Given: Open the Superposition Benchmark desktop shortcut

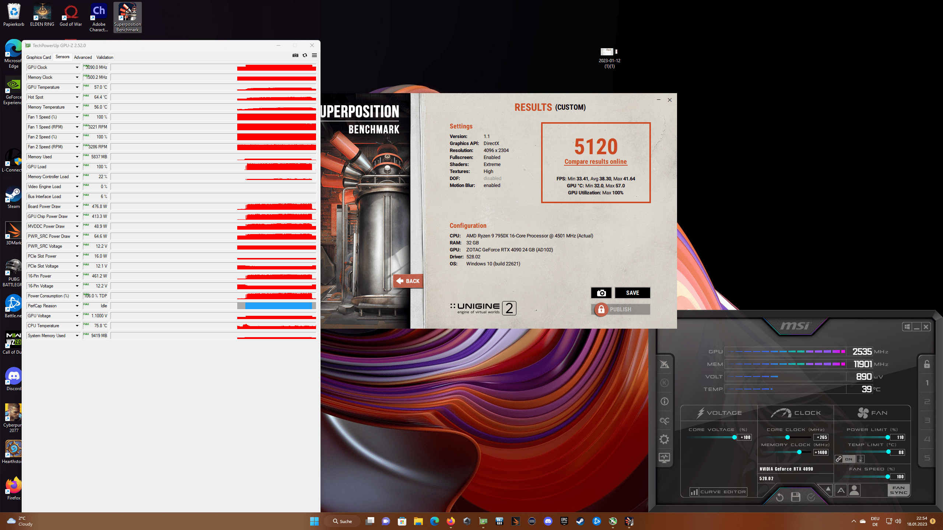Looking at the screenshot, I should [127, 17].
